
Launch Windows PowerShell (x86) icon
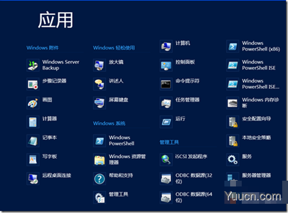point(232,46)
